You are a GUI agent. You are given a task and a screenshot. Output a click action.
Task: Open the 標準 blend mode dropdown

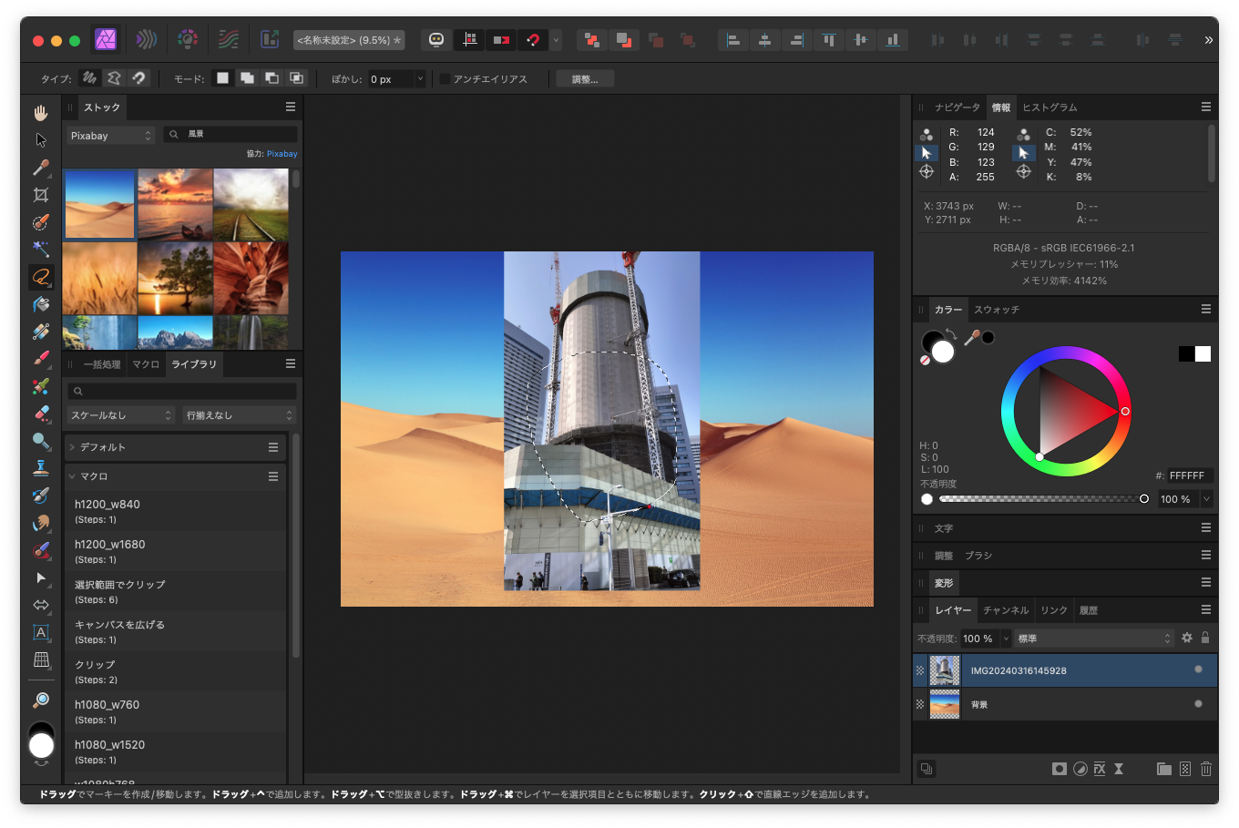[x=1093, y=639]
